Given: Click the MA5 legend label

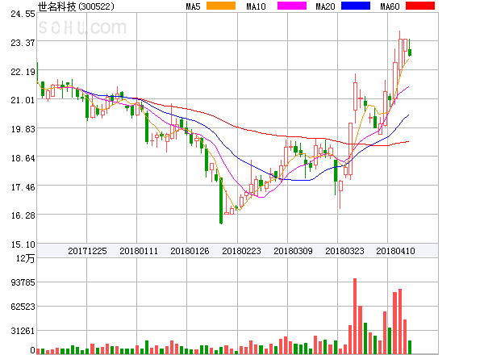Looking at the screenshot, I should [194, 6].
